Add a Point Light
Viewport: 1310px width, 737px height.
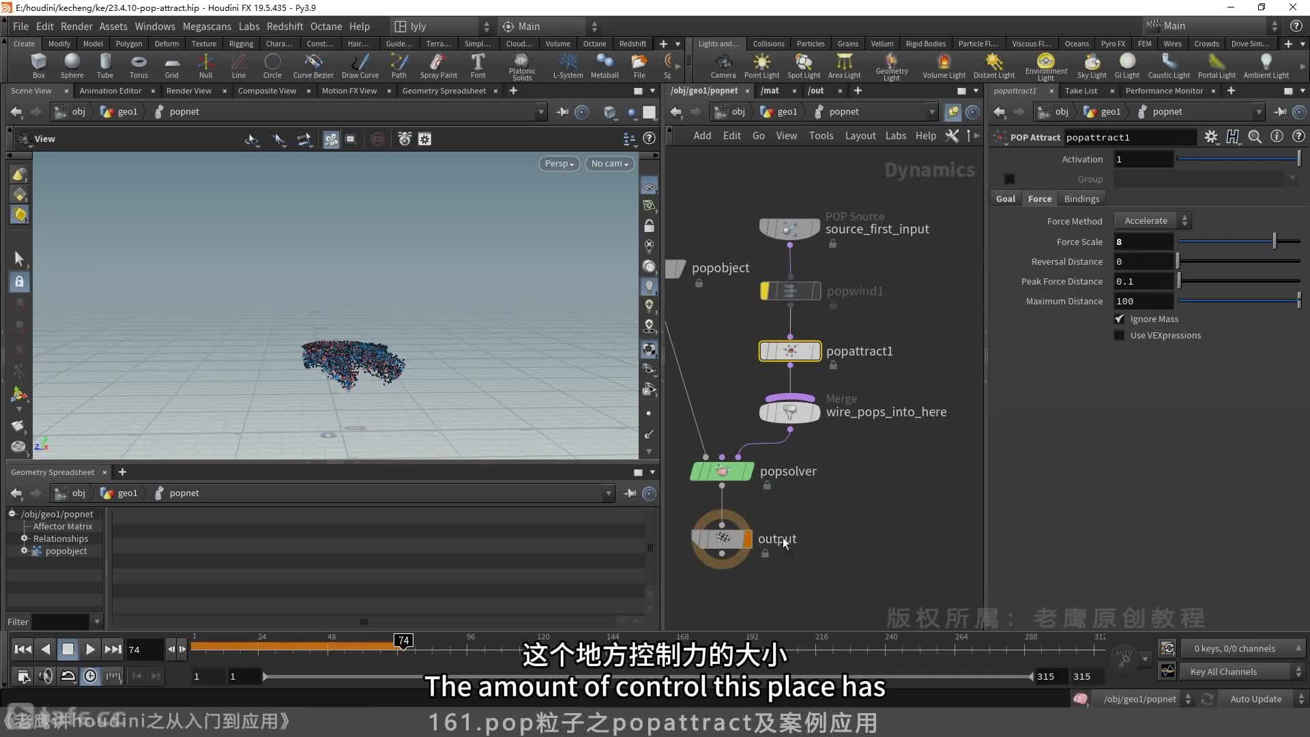pyautogui.click(x=761, y=66)
